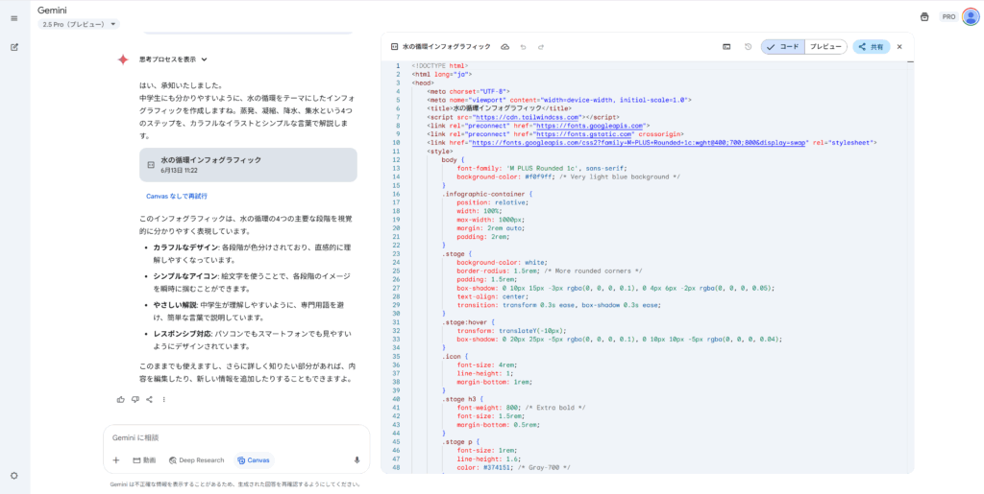The width and height of the screenshot is (984, 494).
Task: Open the fonts.googleapis.com preconnect link
Action: (x=589, y=126)
